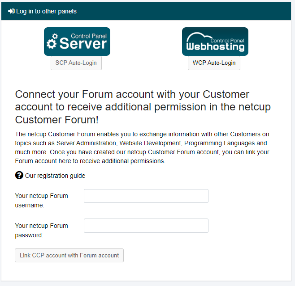295x286 pixels.
Task: Click the black question mark help icon
Action: click(x=19, y=175)
